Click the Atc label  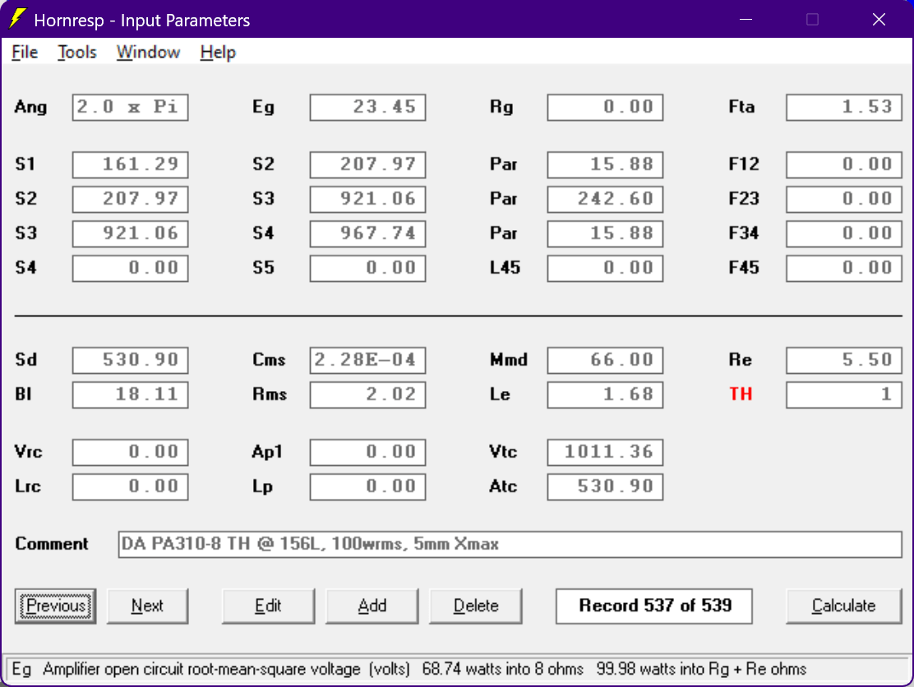(x=503, y=486)
